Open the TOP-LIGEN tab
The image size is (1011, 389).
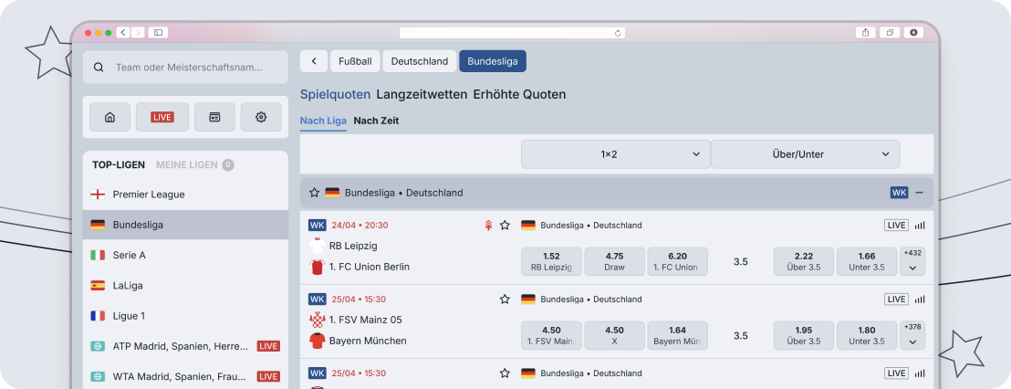click(x=119, y=165)
